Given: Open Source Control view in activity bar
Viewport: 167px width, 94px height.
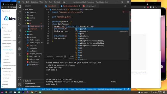Looking at the screenshot, I should click(19, 19).
